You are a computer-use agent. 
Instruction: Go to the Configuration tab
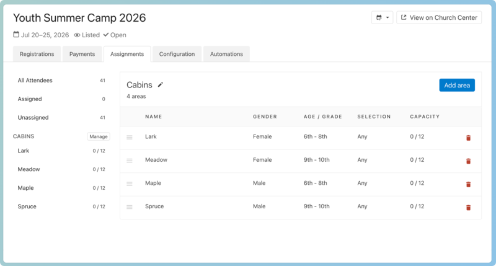coord(177,54)
